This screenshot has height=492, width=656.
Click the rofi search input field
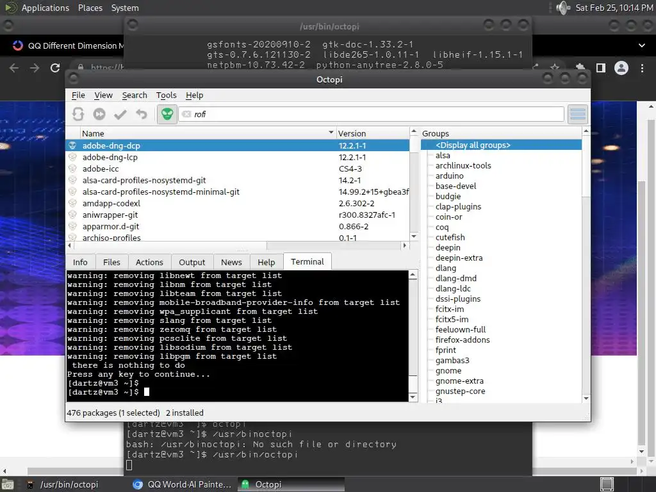[x=371, y=114]
